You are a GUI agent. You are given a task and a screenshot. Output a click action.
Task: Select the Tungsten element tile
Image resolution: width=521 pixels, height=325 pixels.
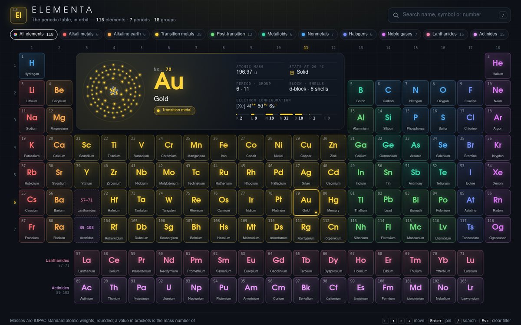click(x=169, y=202)
